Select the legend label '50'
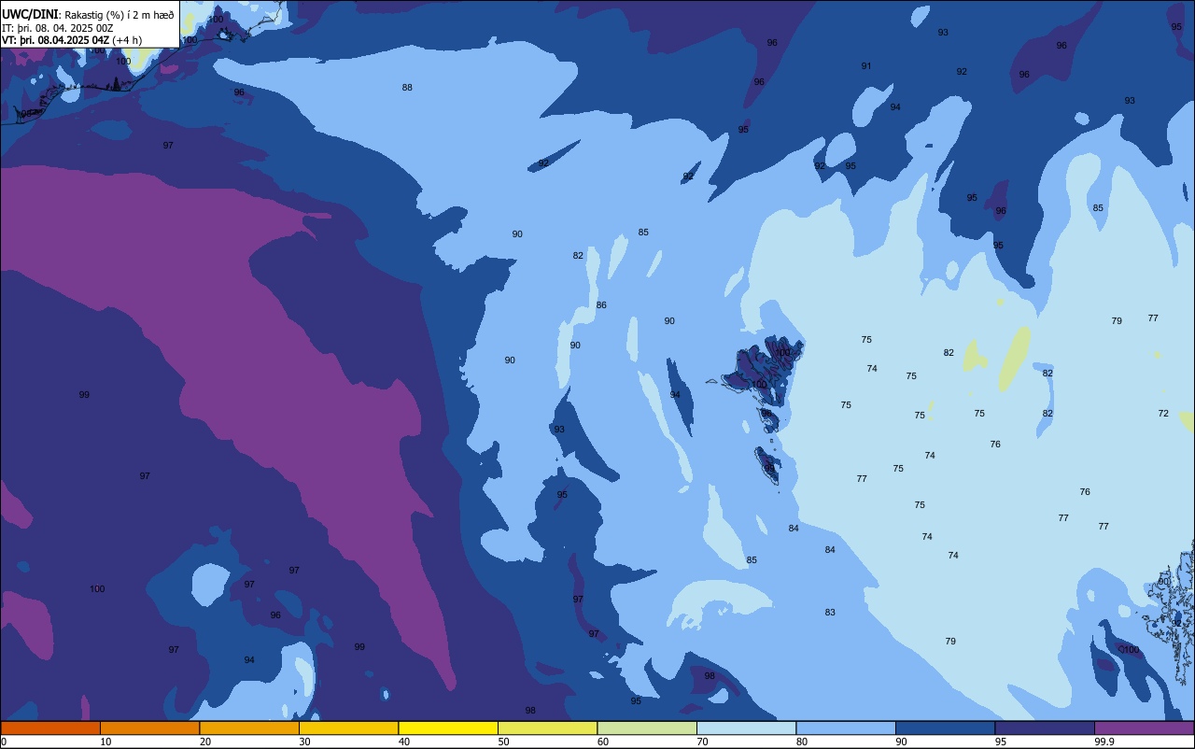1195x749 pixels. click(x=503, y=742)
